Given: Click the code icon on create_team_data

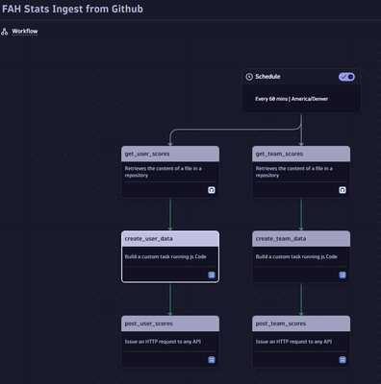Looking at the screenshot, I should [343, 275].
